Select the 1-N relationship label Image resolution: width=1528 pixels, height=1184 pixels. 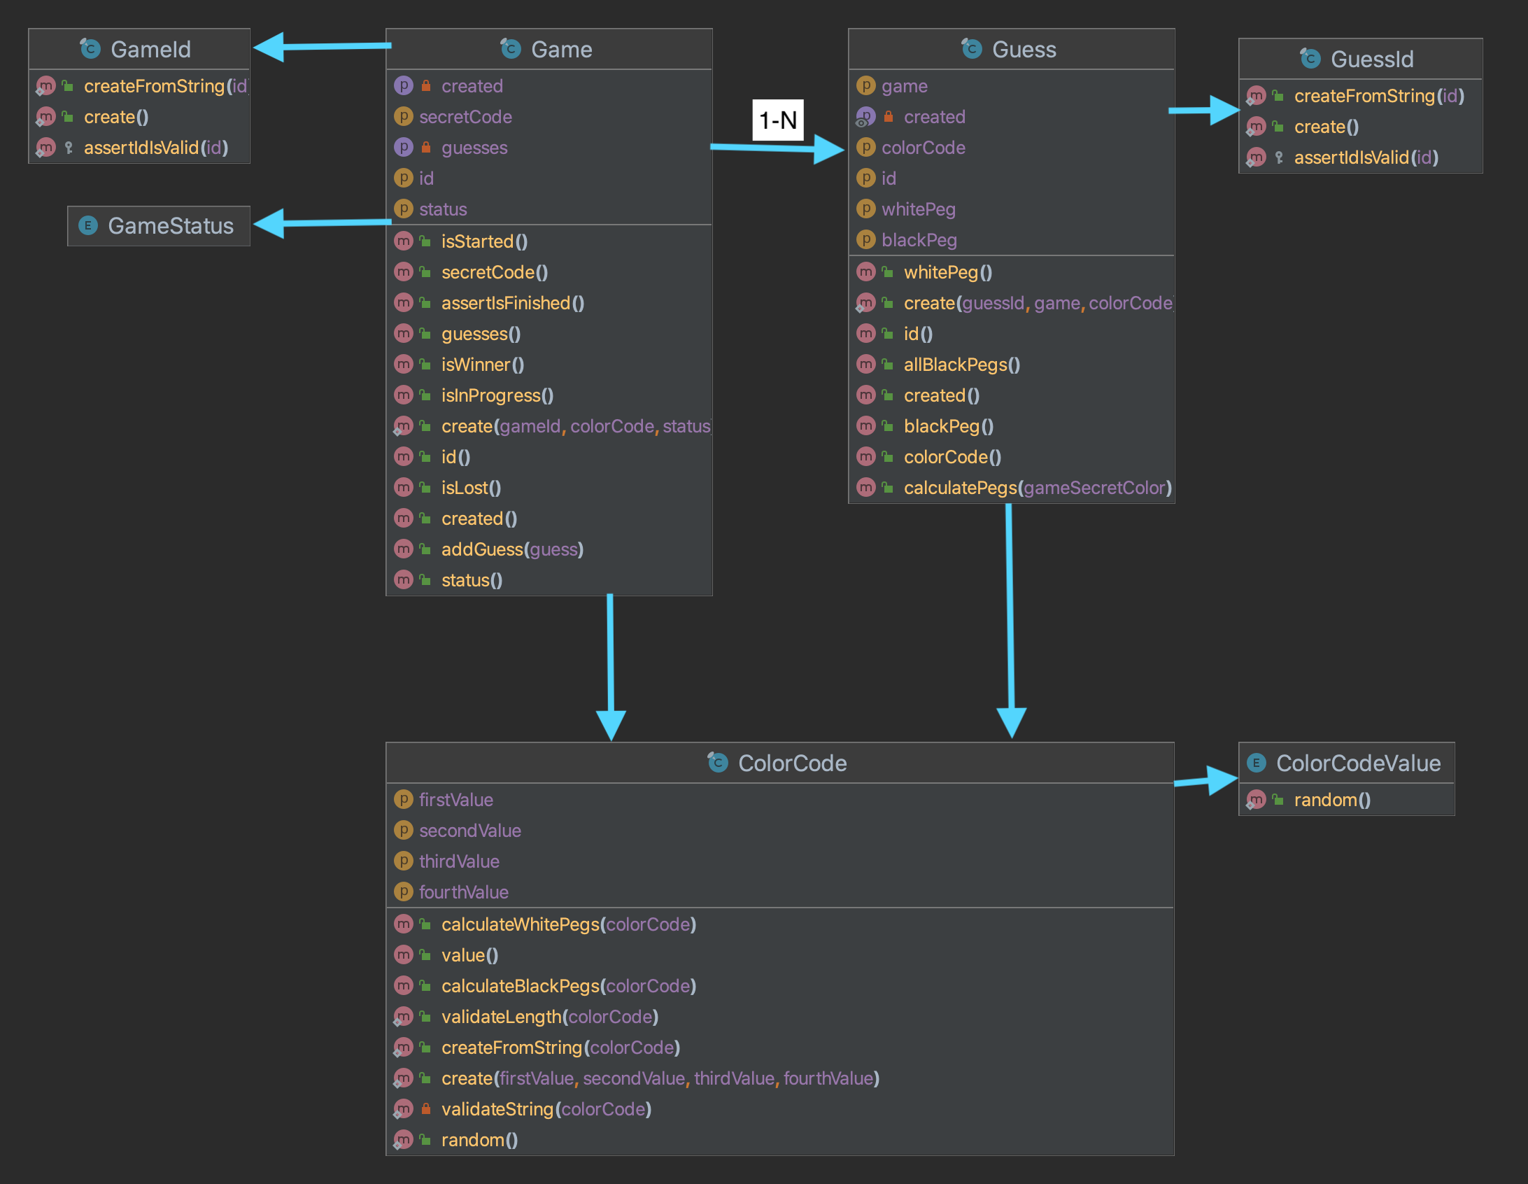(778, 120)
